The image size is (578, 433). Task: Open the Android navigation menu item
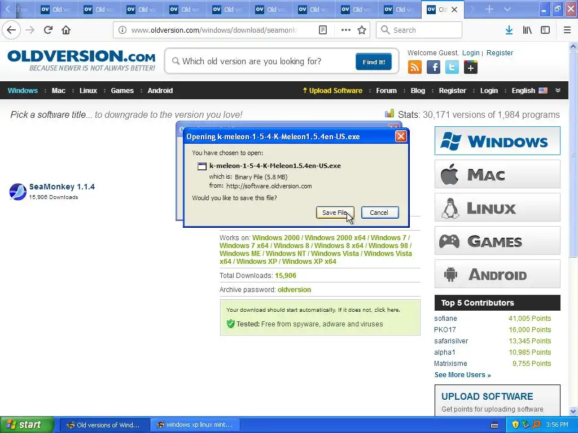point(160,91)
